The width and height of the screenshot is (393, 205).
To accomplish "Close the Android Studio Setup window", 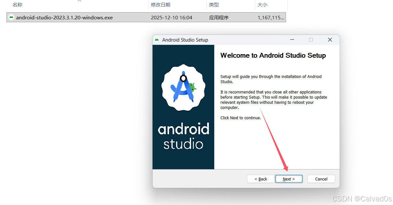I will click(330, 40).
